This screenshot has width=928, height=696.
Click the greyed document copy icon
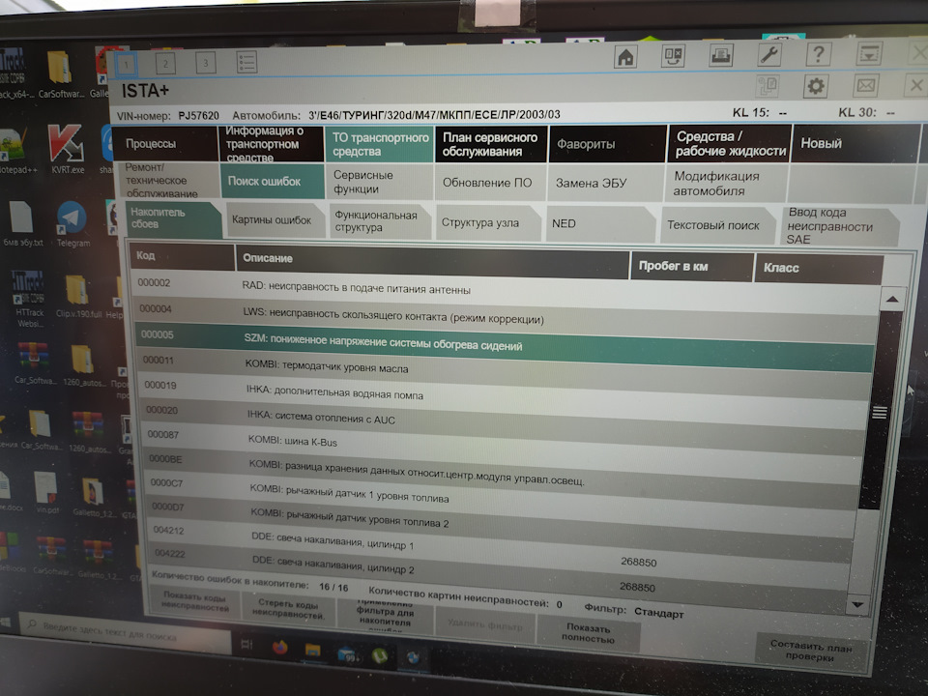[x=768, y=87]
